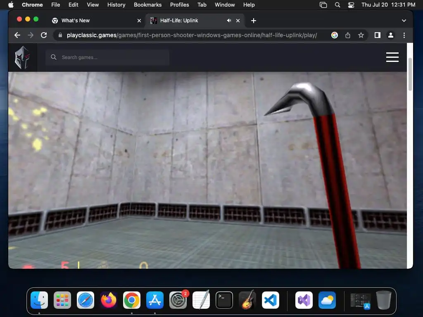The width and height of the screenshot is (423, 317).
Task: Click the Chrome back arrow
Action: point(17,35)
